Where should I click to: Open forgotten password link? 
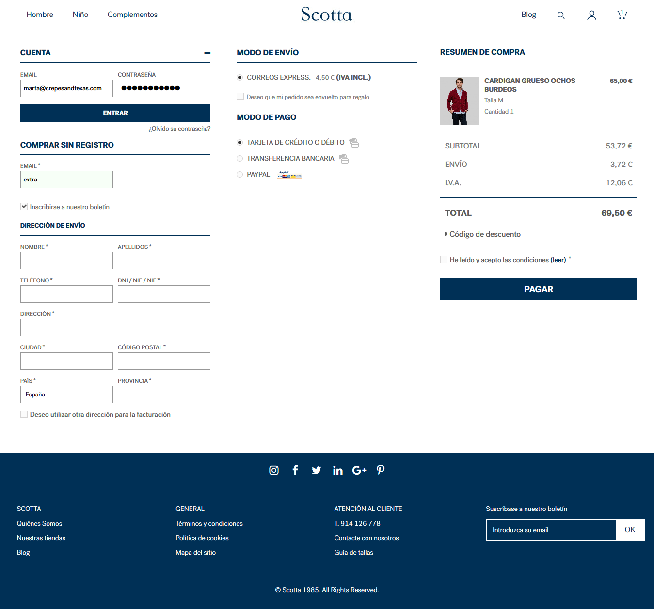click(x=179, y=129)
